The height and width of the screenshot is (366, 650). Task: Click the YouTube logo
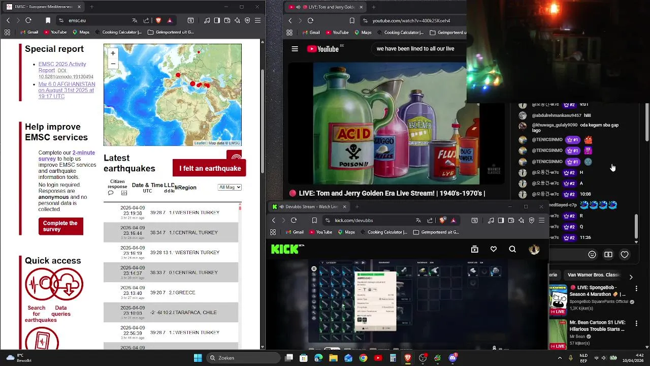[323, 49]
